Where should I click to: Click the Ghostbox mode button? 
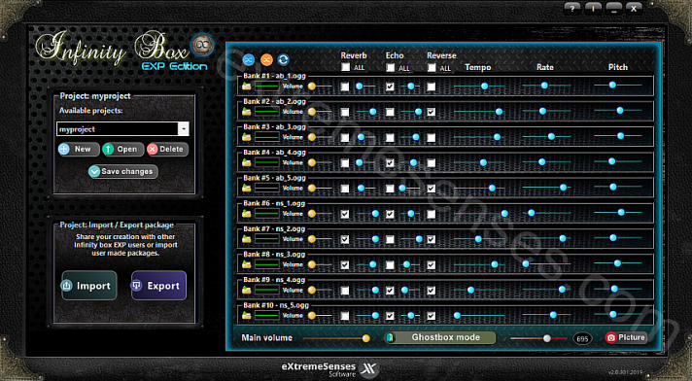[x=440, y=337]
